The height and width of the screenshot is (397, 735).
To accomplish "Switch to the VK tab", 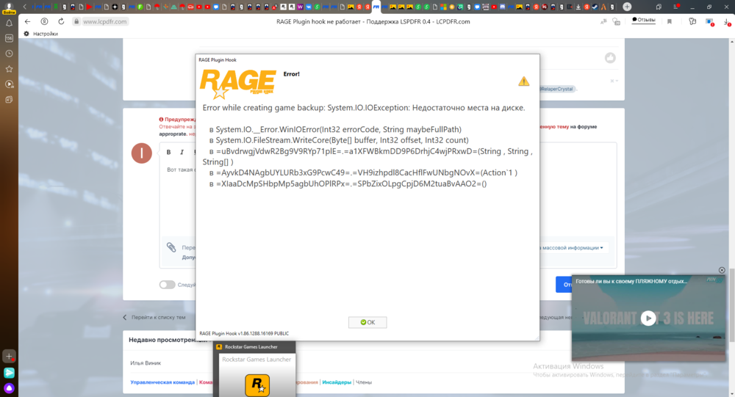I will tap(309, 7).
